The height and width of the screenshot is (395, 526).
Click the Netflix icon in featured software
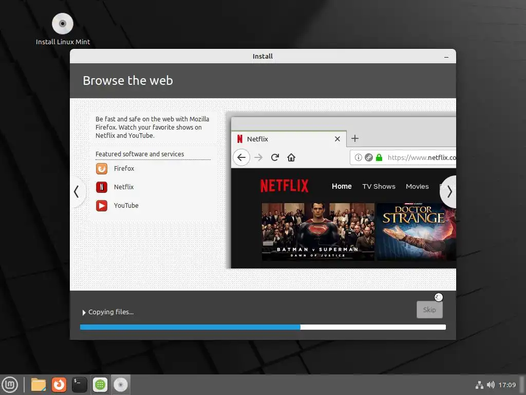tap(102, 187)
